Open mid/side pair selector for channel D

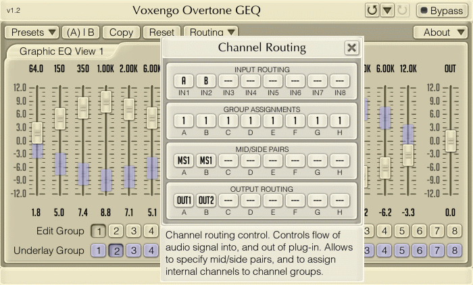[x=251, y=161]
